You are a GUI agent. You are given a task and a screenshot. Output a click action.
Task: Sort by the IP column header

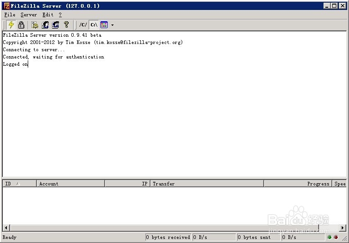(128, 184)
